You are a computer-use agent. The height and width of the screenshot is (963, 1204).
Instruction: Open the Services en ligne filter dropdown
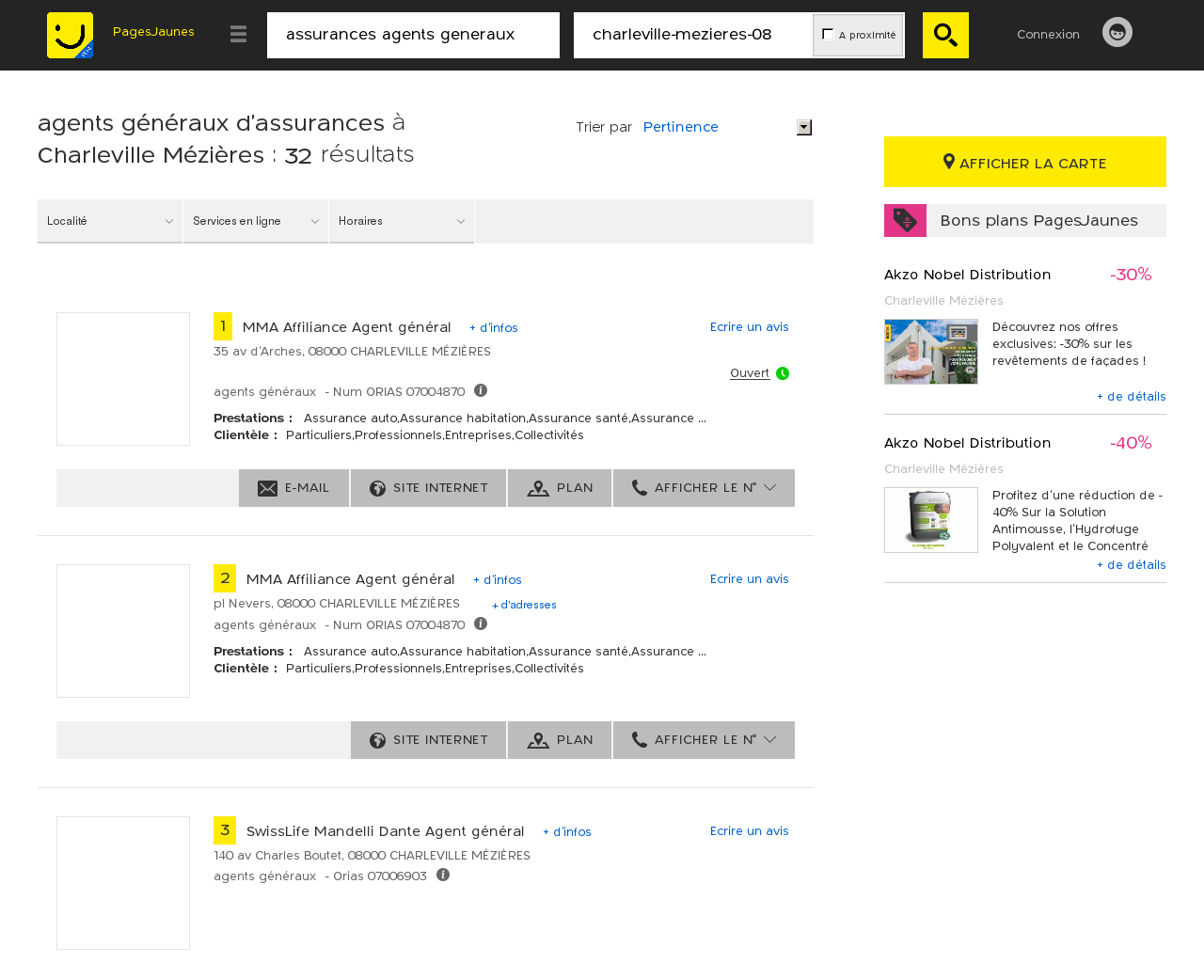point(256,221)
